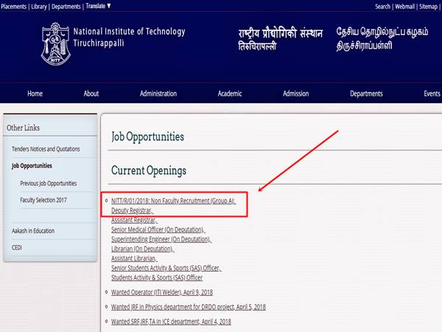Open the Assistant Librarian link

click(134, 258)
